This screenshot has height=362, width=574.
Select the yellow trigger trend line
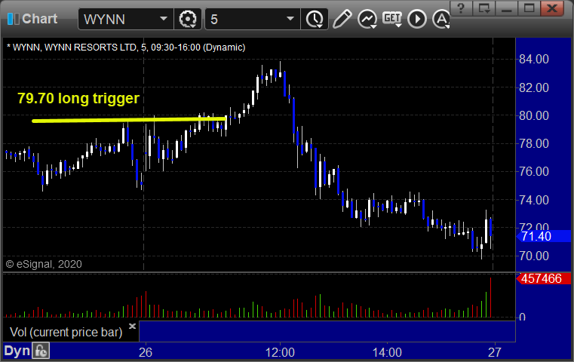pyautogui.click(x=129, y=119)
